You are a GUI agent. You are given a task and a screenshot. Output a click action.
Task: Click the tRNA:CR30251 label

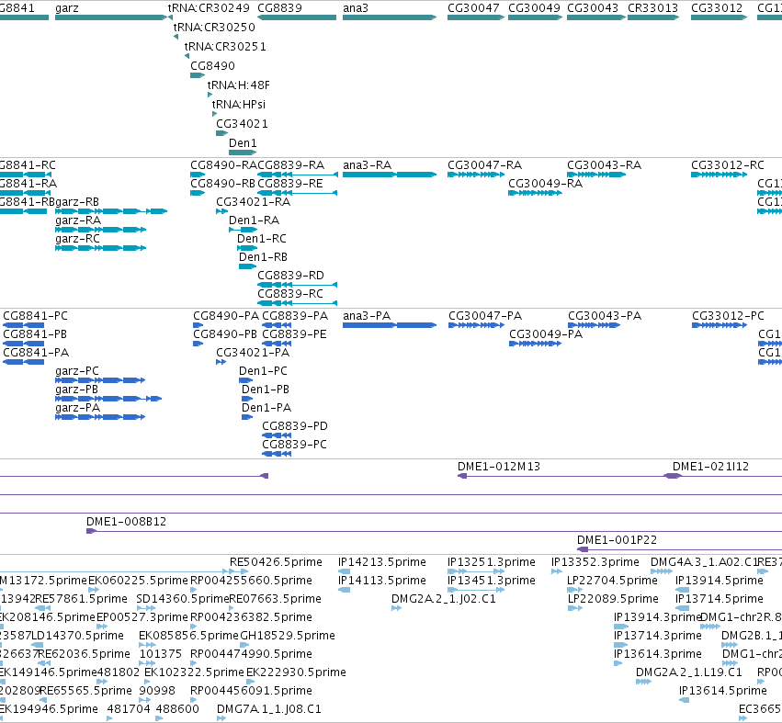click(x=225, y=46)
